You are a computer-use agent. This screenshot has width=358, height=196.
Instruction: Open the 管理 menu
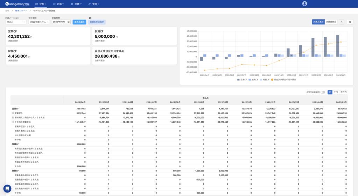(x=93, y=3)
